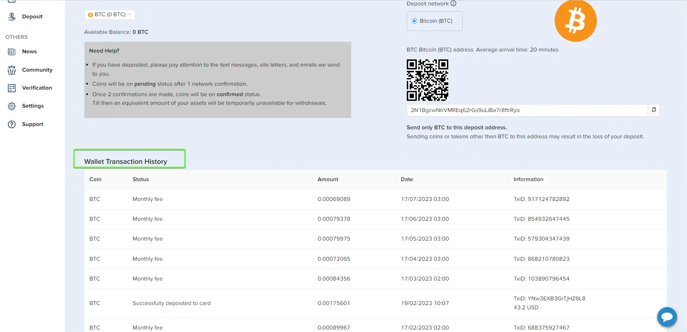Select amount 0.00079975
Image resolution: width=687 pixels, height=332 pixels.
tap(334, 239)
